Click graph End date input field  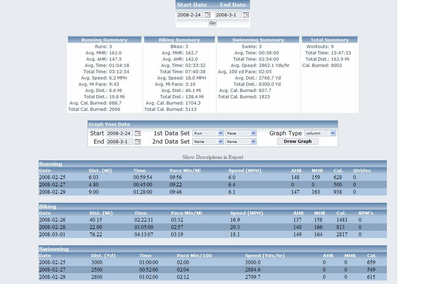point(120,142)
